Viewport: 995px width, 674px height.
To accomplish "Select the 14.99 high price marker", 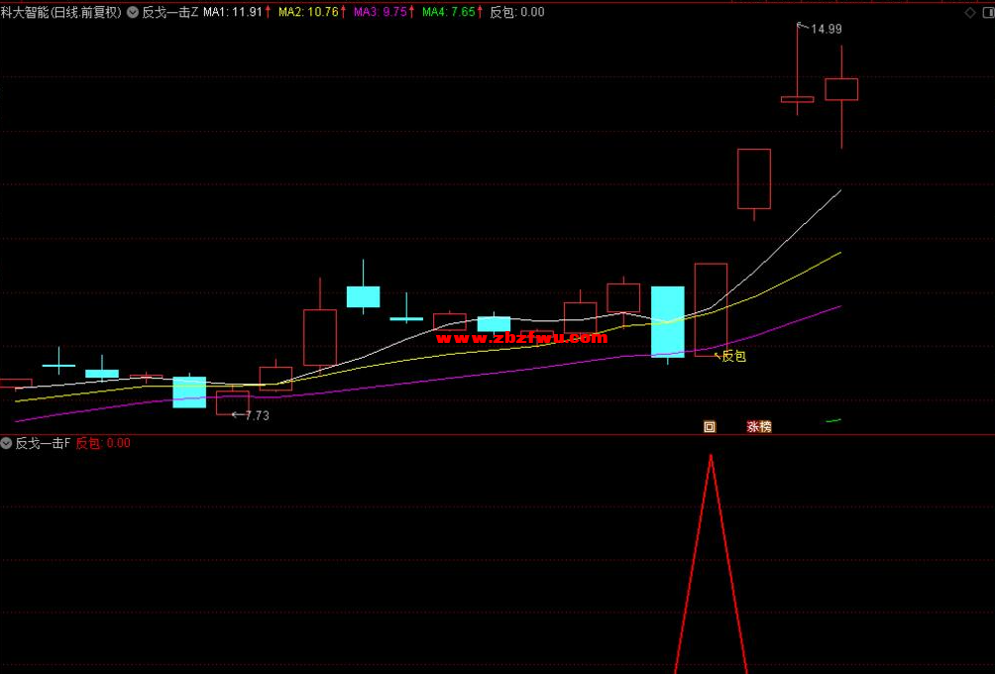I will 826,30.
